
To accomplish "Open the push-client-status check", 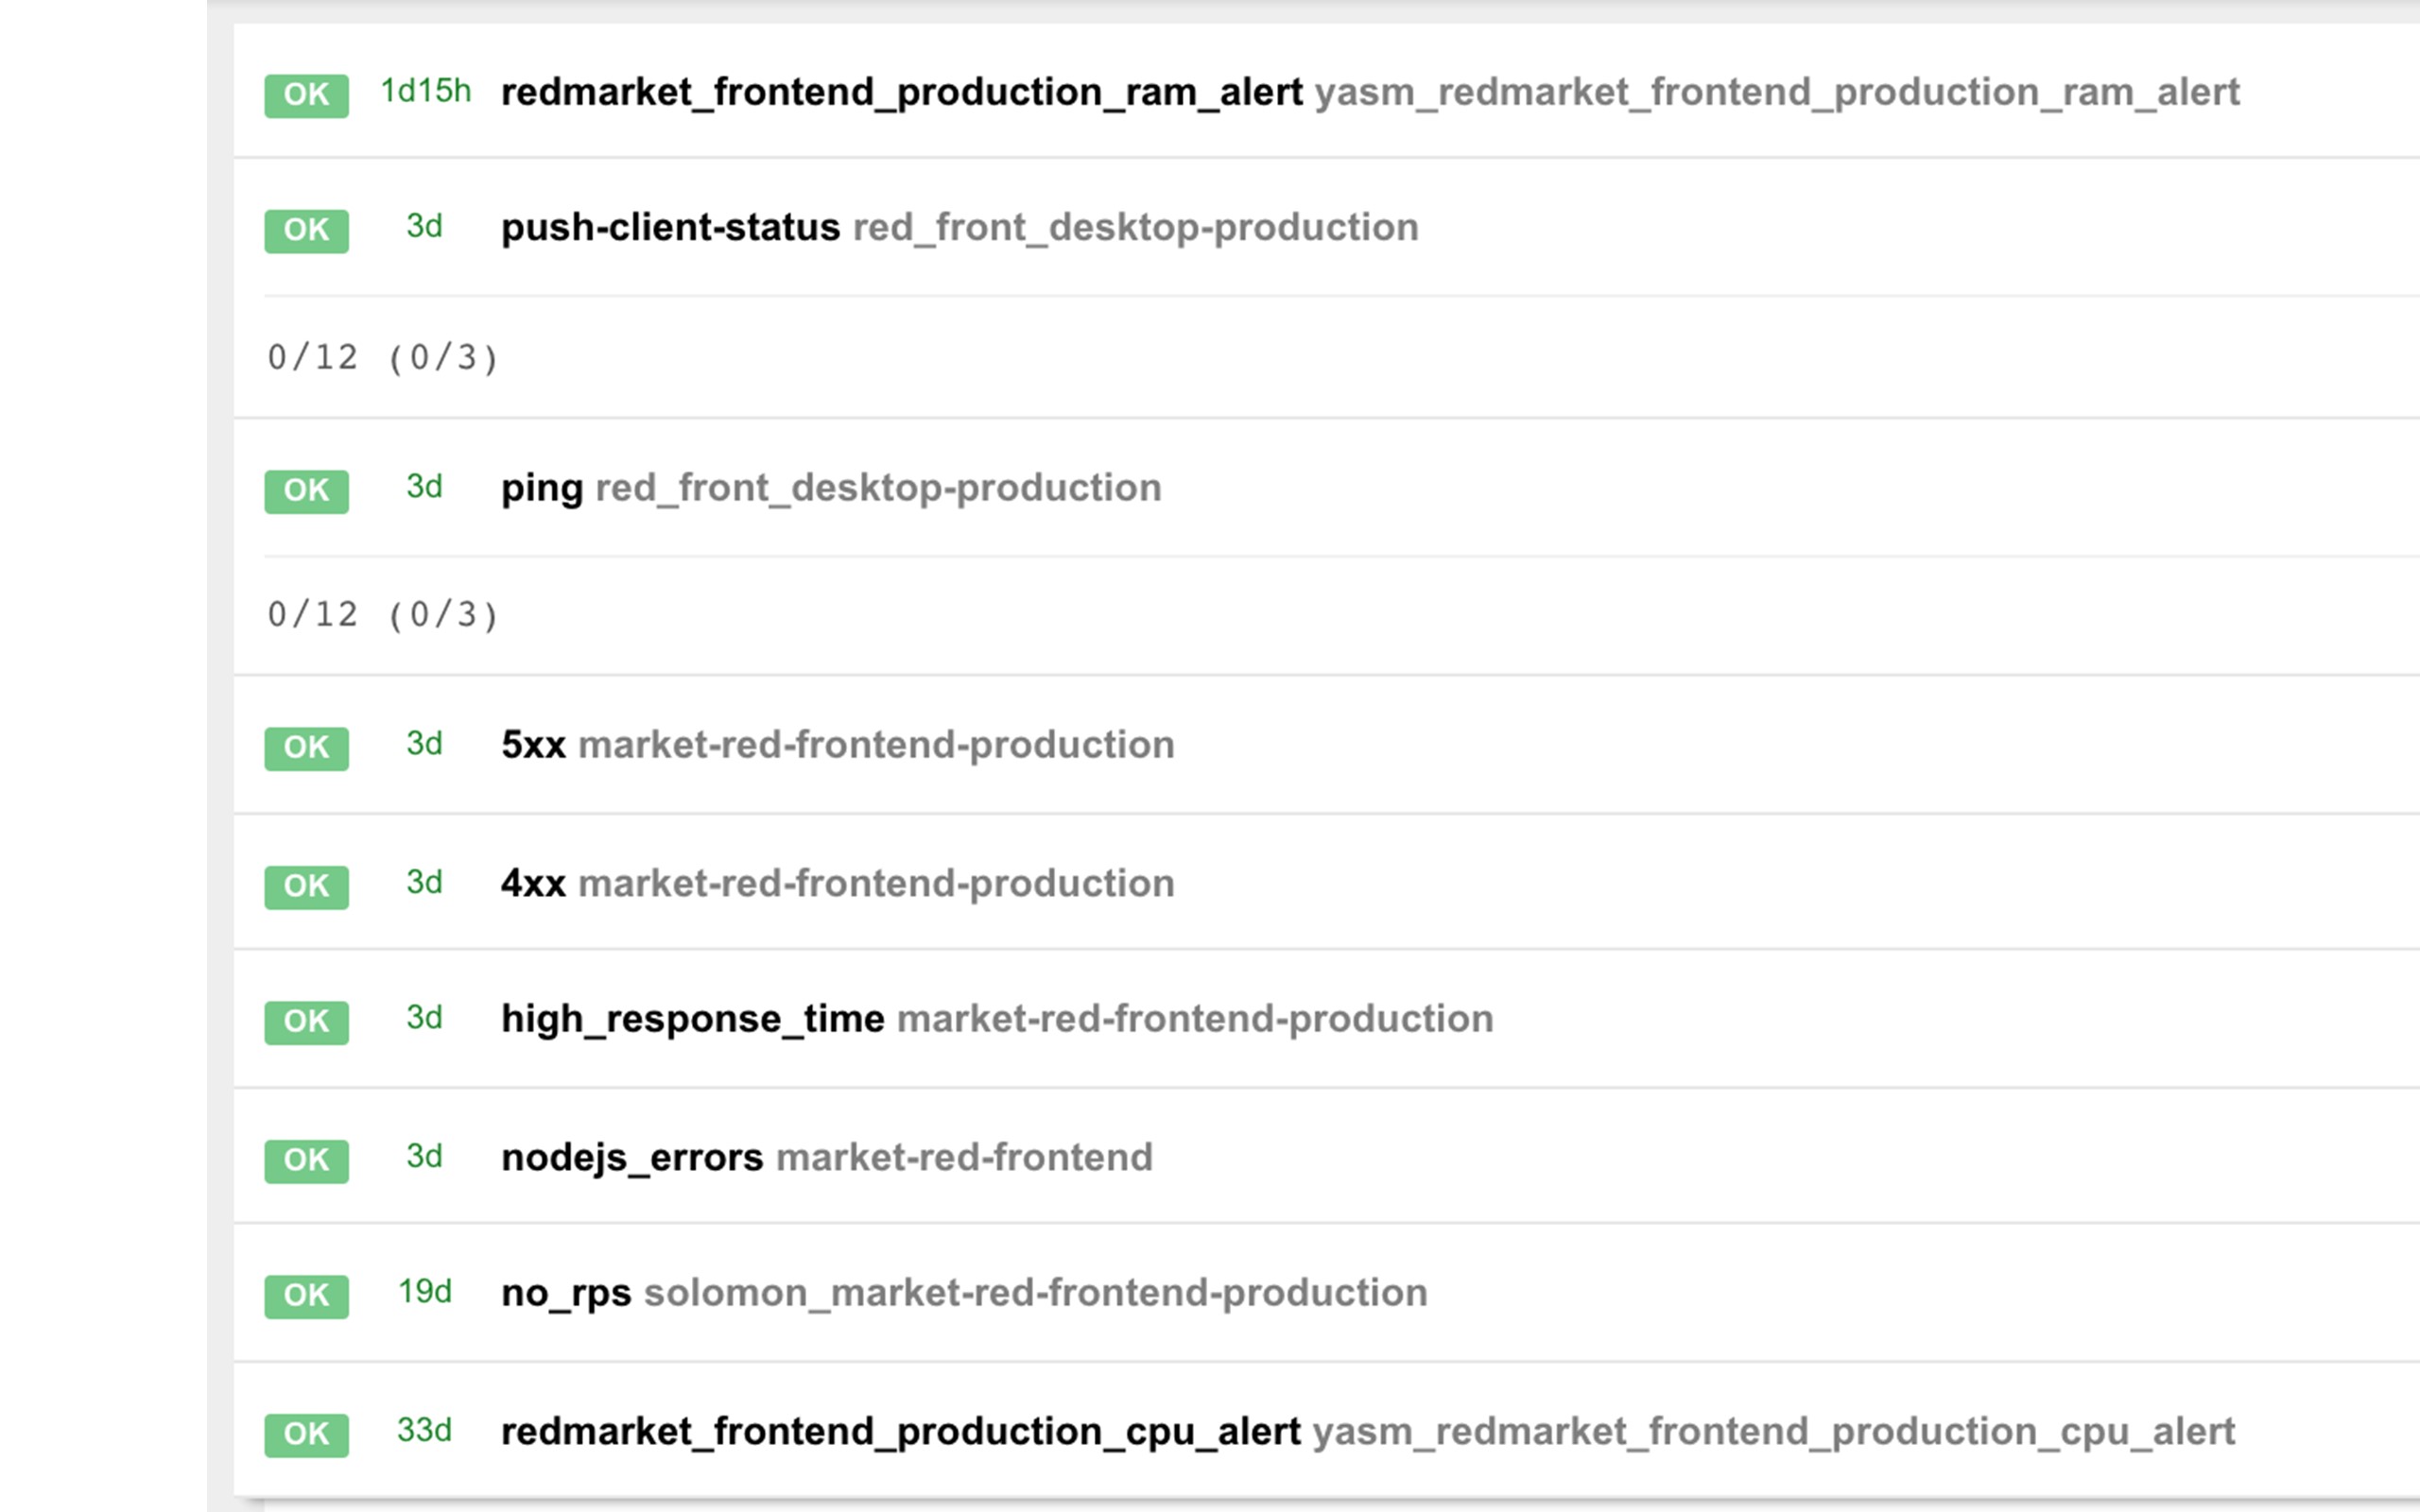I will click(x=670, y=228).
